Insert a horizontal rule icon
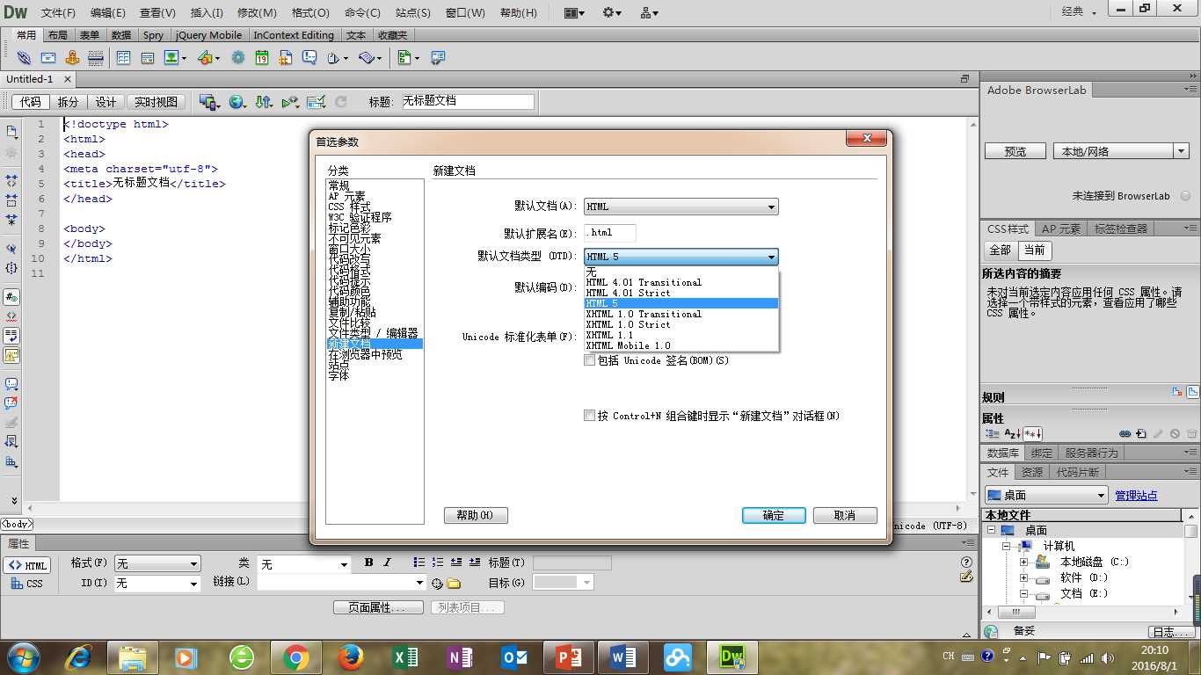The image size is (1201, 675). click(96, 57)
